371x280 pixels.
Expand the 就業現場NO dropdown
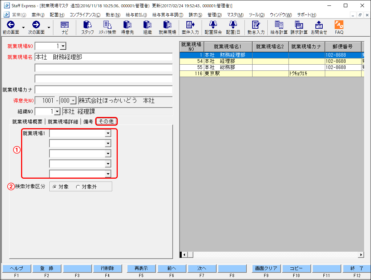63,46
